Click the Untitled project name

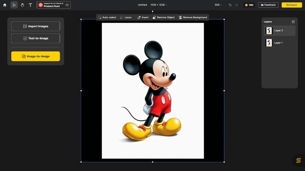click(142, 5)
